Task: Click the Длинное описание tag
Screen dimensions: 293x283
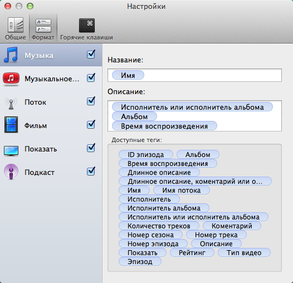Action: 159,172
